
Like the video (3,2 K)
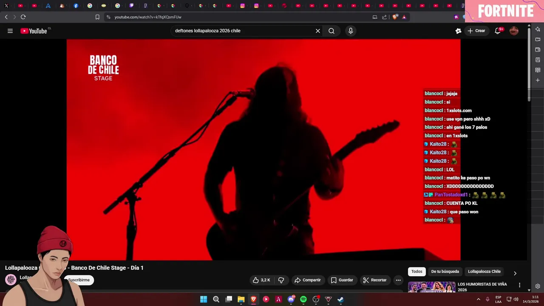(261, 280)
